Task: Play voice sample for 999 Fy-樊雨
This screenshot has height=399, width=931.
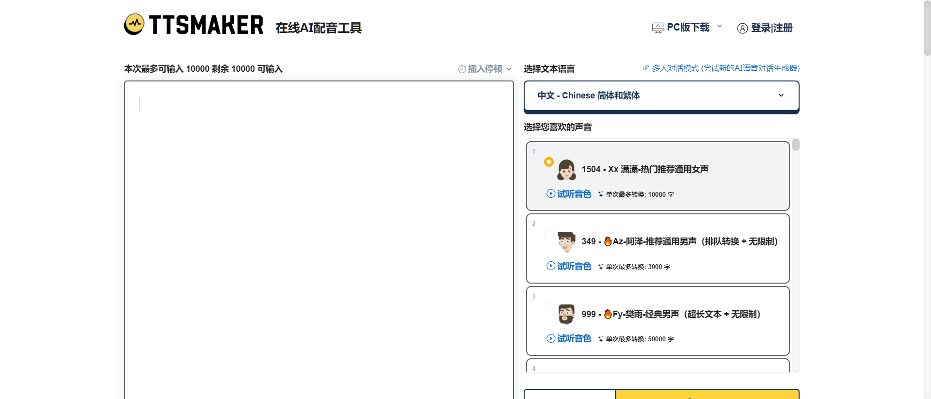Action: 569,338
